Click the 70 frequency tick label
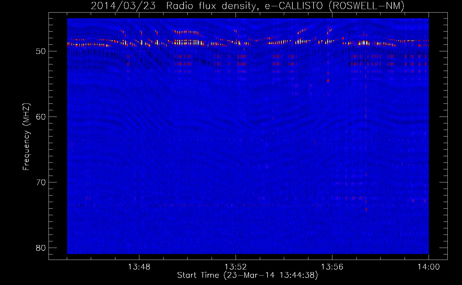The width and height of the screenshot is (462, 285). [41, 182]
